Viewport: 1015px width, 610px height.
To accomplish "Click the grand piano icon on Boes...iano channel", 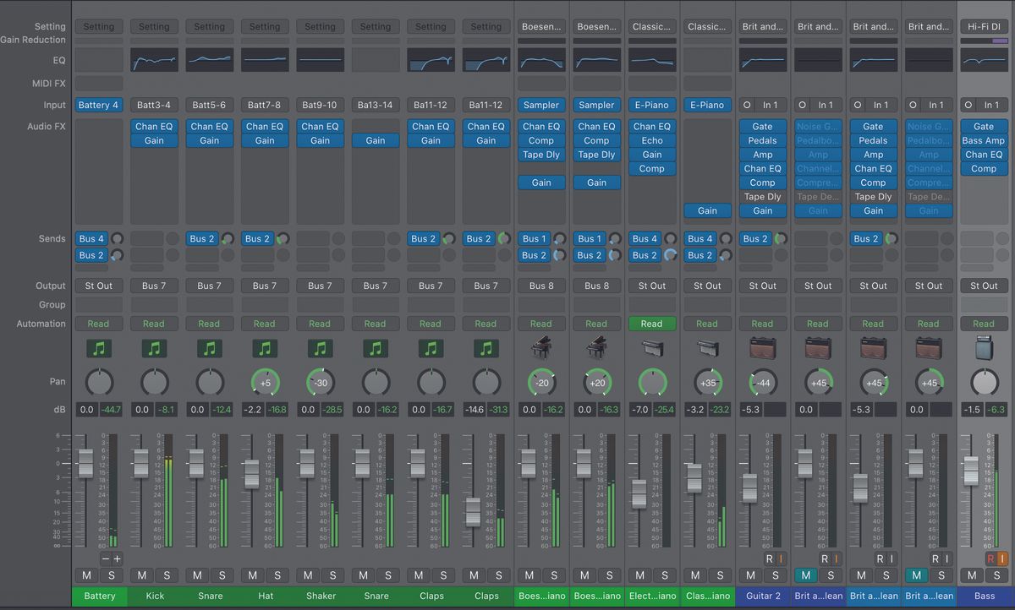I will coord(541,347).
